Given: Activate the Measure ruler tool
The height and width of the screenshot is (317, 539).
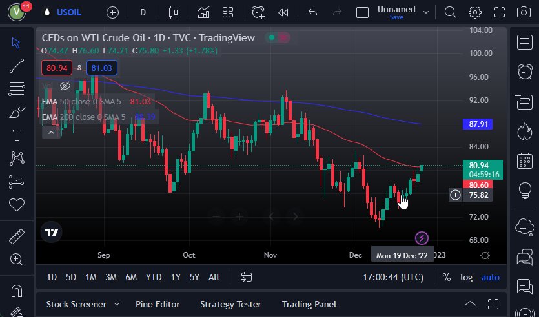Looking at the screenshot, I should (17, 236).
